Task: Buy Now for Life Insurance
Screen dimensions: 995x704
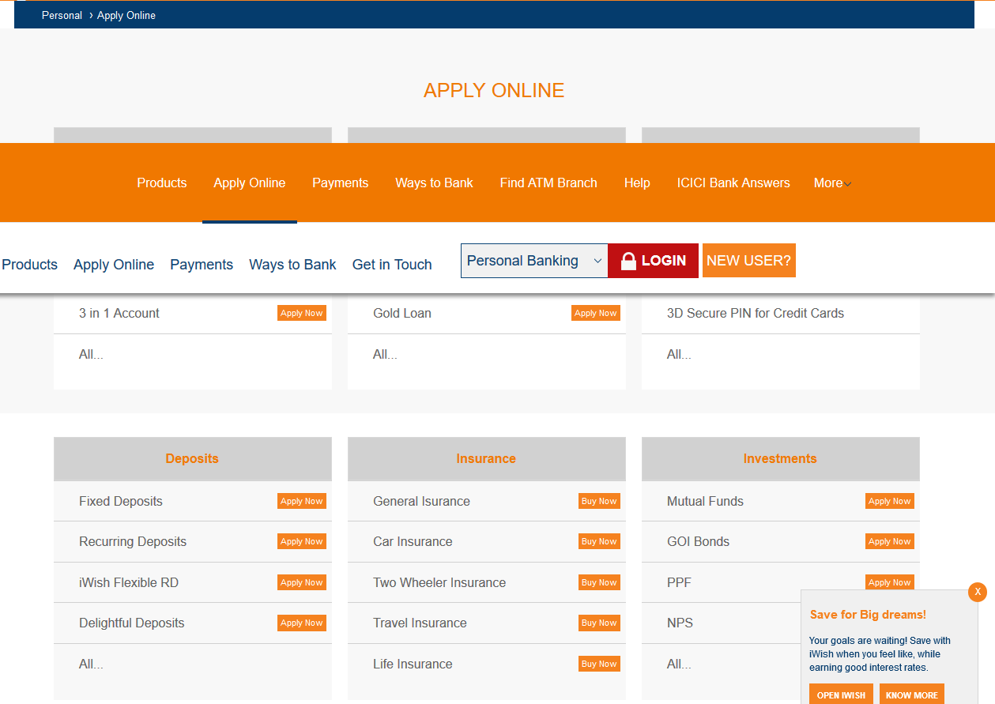Action: click(599, 664)
